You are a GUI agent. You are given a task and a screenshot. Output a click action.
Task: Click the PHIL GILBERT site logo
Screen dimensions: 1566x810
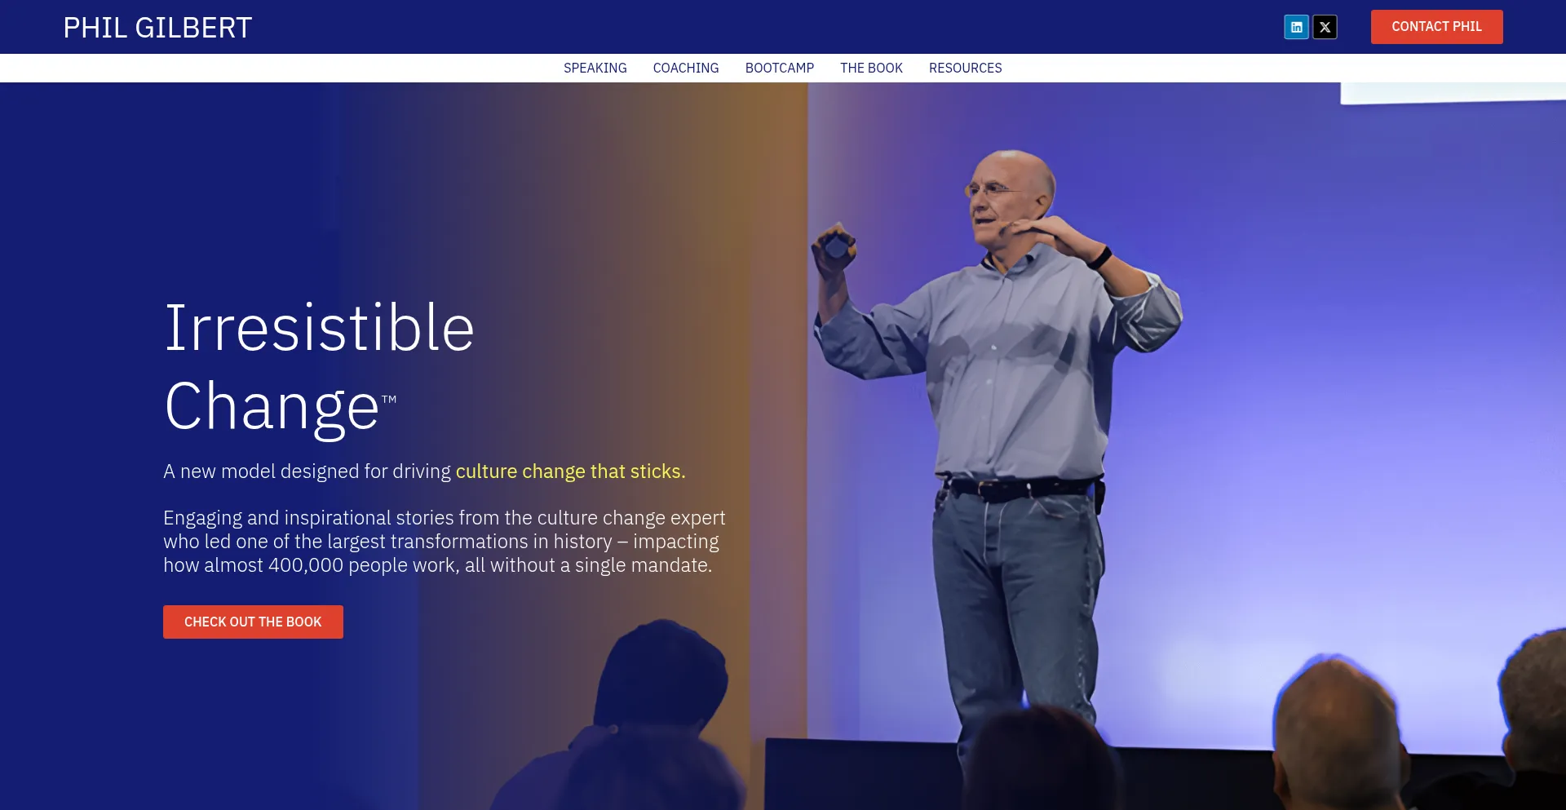click(x=157, y=28)
